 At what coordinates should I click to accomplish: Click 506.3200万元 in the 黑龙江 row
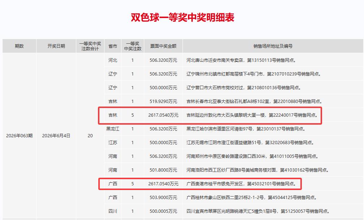click(163, 129)
